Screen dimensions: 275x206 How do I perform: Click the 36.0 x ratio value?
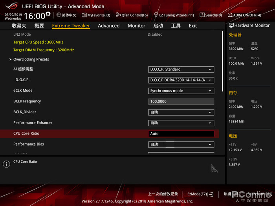point(233,78)
